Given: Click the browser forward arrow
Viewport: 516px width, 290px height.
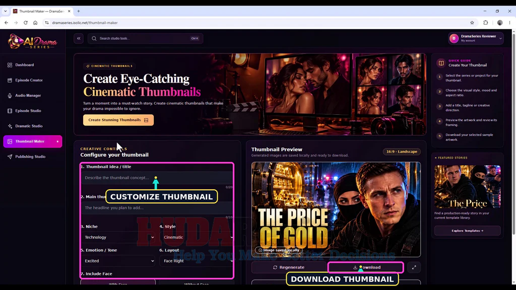Looking at the screenshot, I should pos(16,23).
